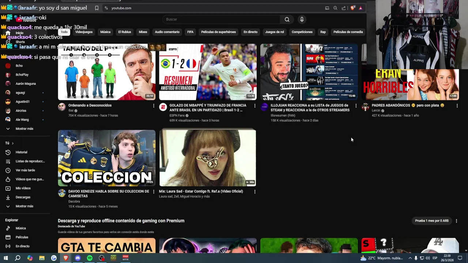This screenshot has width=468, height=263.
Task: Select the Audio comentario filter chip
Action: pyautogui.click(x=167, y=32)
